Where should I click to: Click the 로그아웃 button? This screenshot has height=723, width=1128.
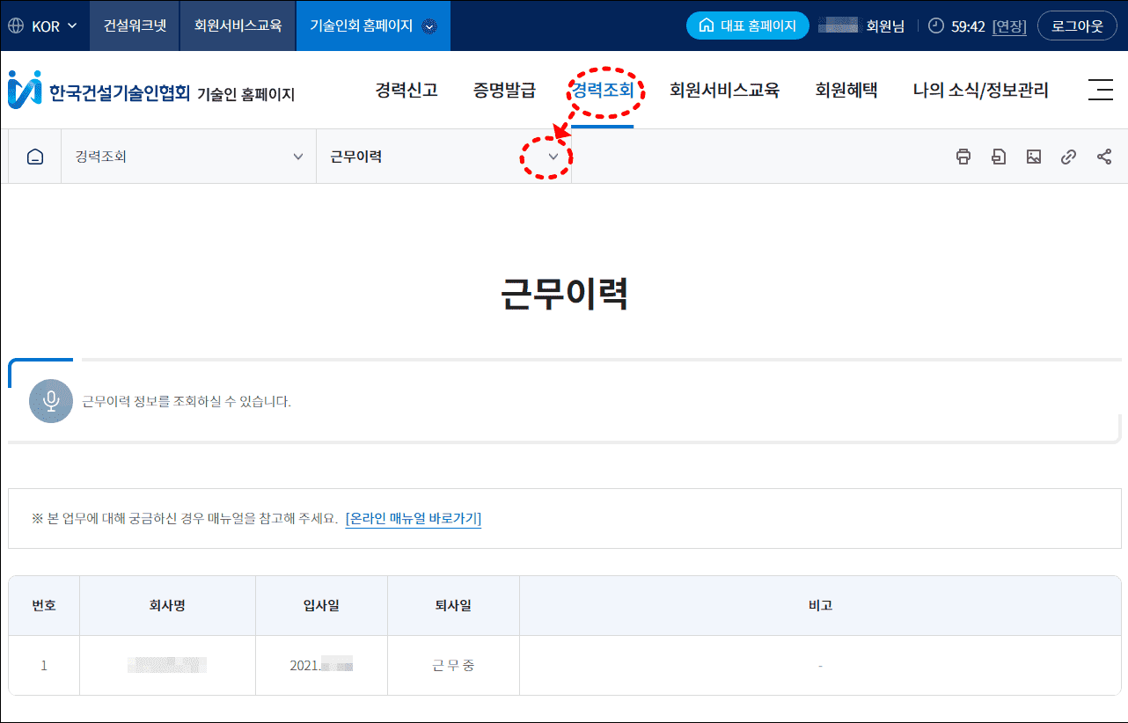(1077, 26)
